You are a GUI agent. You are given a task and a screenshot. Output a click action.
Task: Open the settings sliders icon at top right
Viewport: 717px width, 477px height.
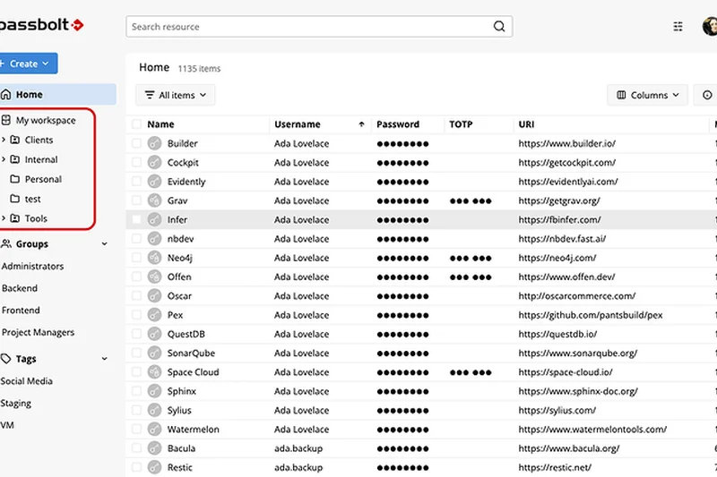pyautogui.click(x=678, y=27)
